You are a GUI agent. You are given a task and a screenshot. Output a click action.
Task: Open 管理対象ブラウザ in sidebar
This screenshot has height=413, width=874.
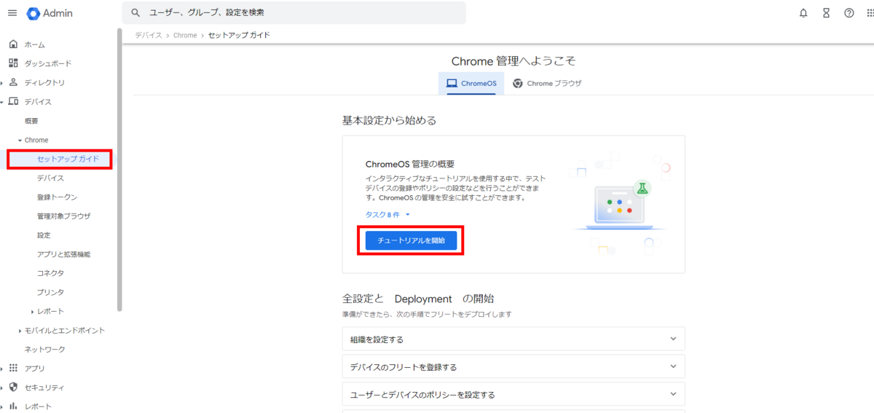tap(63, 216)
